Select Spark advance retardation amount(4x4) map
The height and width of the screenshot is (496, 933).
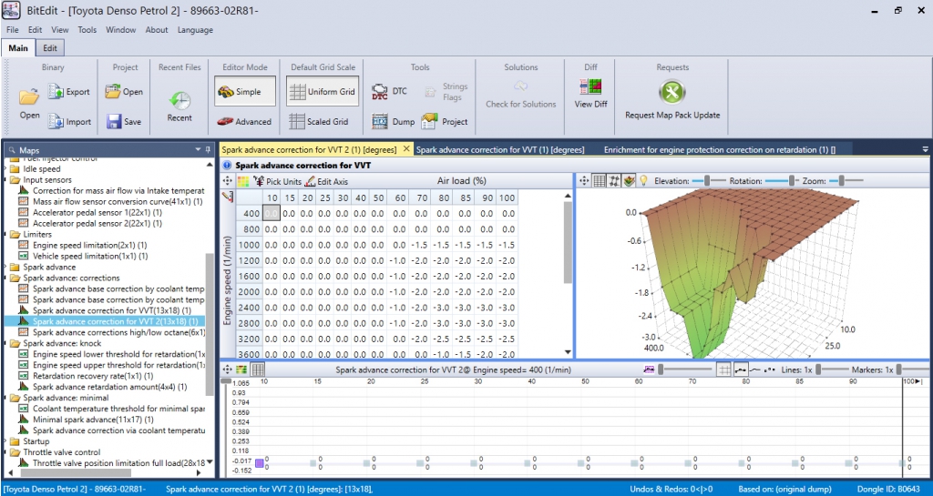(109, 388)
